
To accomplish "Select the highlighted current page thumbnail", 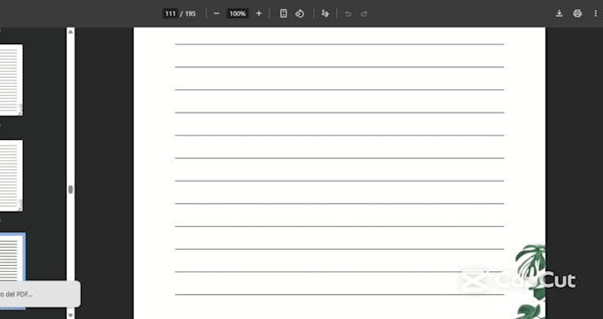I will (12, 257).
